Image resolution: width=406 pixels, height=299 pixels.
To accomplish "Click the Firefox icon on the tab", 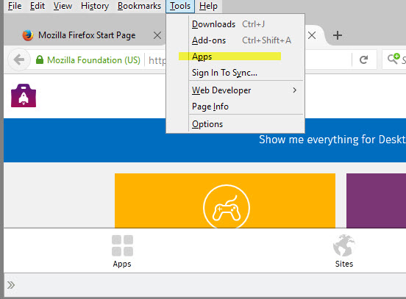I will click(x=28, y=35).
